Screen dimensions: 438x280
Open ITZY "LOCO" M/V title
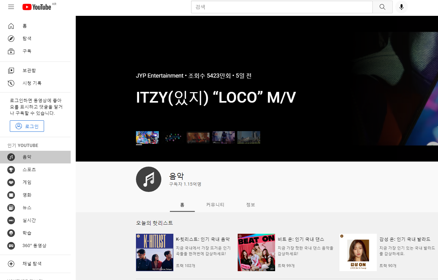[x=216, y=98]
